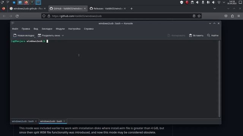Image resolution: width=243 pixels, height=136 pixels.
Task: Maximize the Konsole window
Action: tap(214, 23)
